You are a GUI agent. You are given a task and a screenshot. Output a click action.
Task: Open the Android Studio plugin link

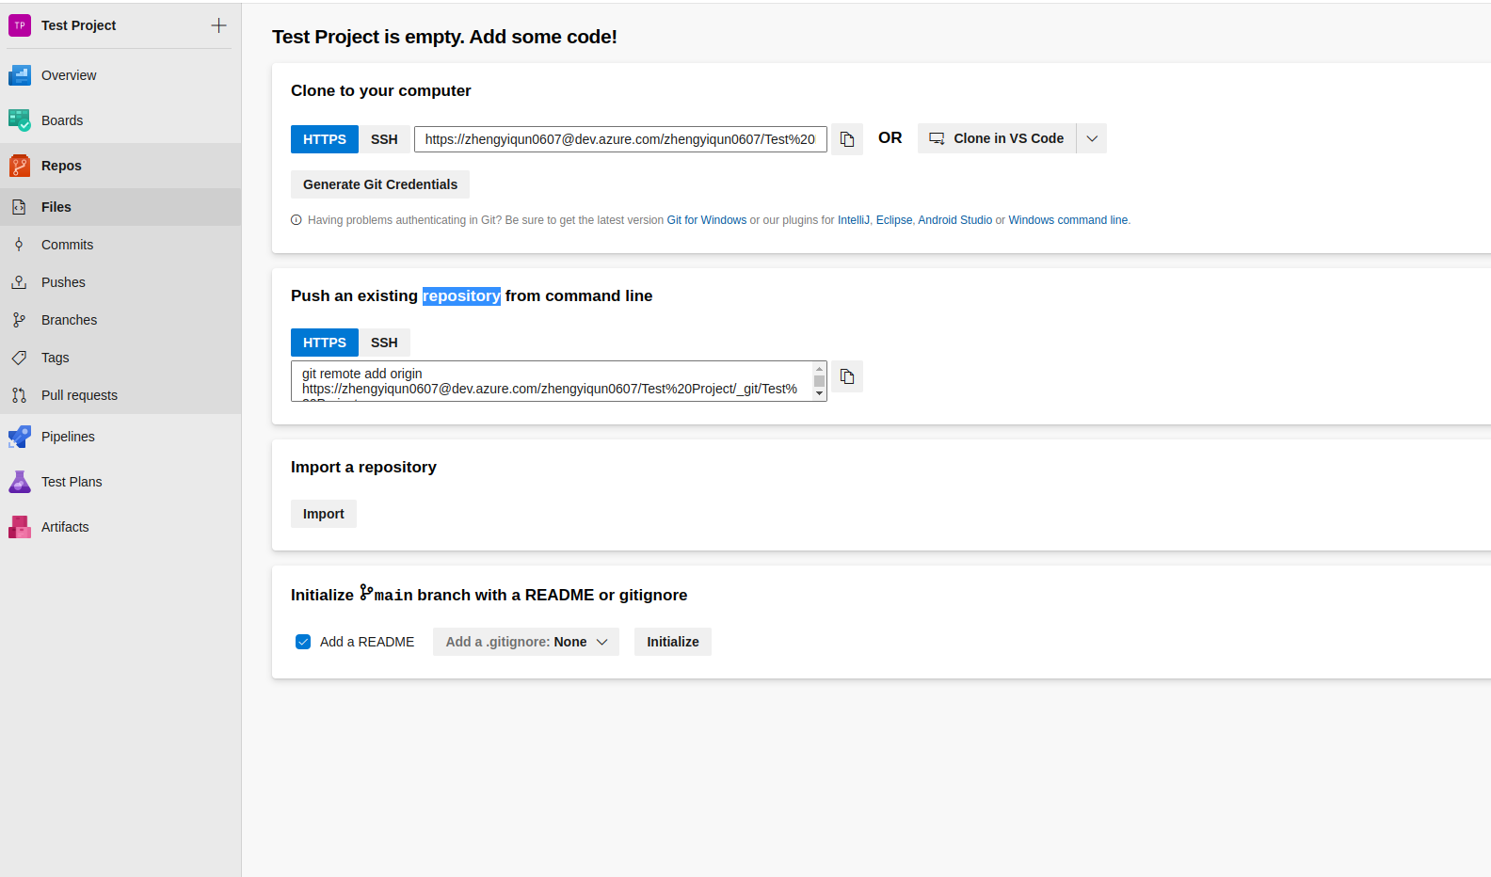955,220
